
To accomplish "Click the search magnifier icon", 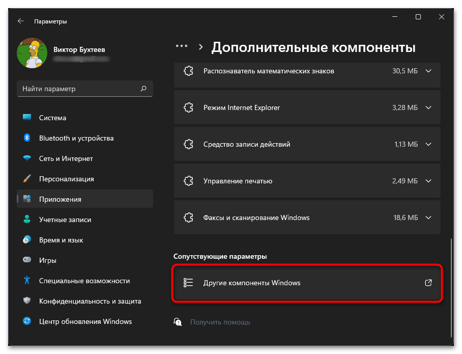I will coord(143,89).
